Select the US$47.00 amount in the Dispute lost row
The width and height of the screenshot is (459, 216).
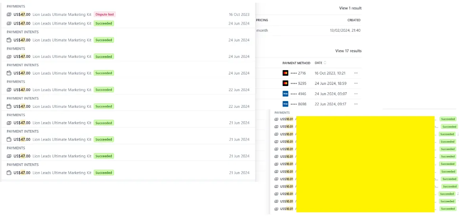point(22,14)
